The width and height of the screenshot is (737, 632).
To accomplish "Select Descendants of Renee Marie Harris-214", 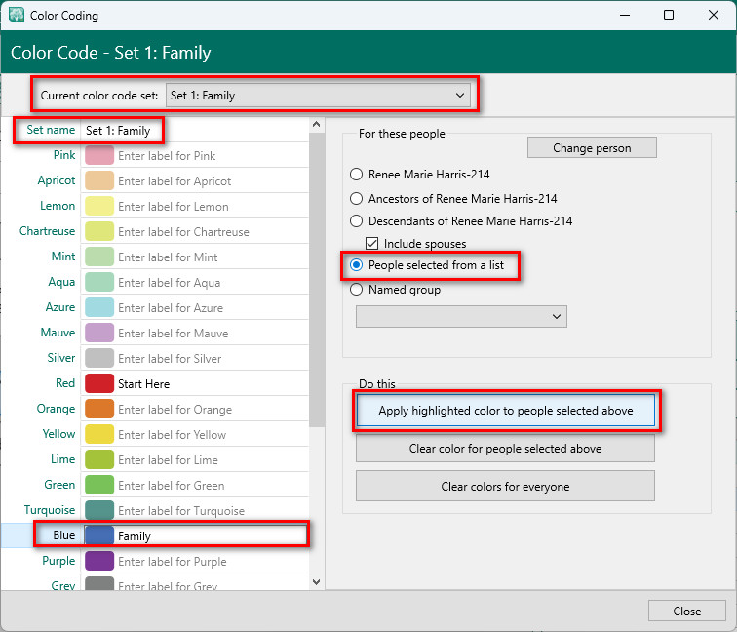I will (356, 221).
